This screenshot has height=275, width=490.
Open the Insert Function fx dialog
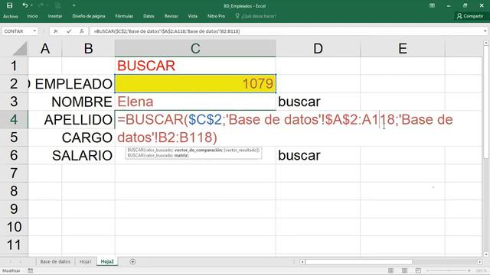point(82,31)
